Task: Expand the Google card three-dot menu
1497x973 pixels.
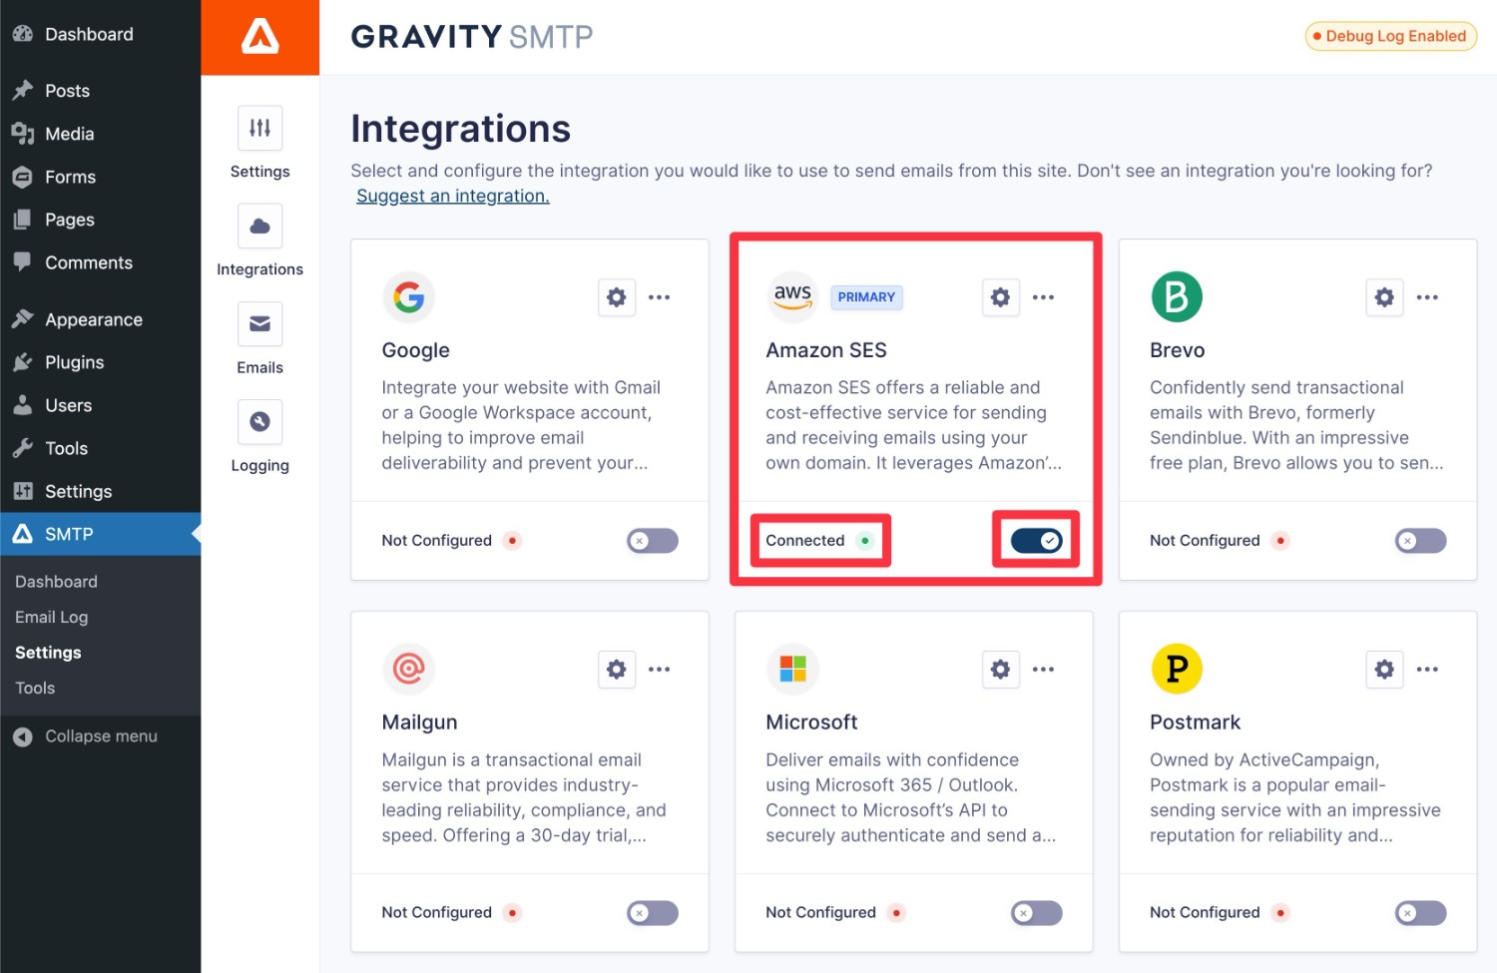Action: [x=660, y=297]
